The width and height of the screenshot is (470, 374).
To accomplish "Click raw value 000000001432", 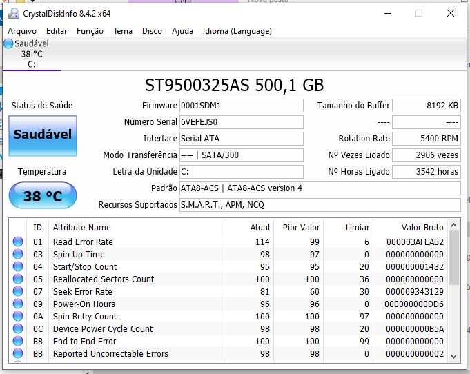I will 415,267.
